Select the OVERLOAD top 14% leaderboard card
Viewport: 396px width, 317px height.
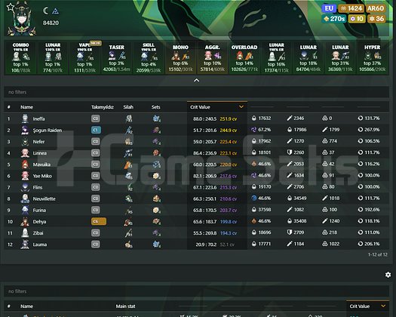[x=244, y=58]
